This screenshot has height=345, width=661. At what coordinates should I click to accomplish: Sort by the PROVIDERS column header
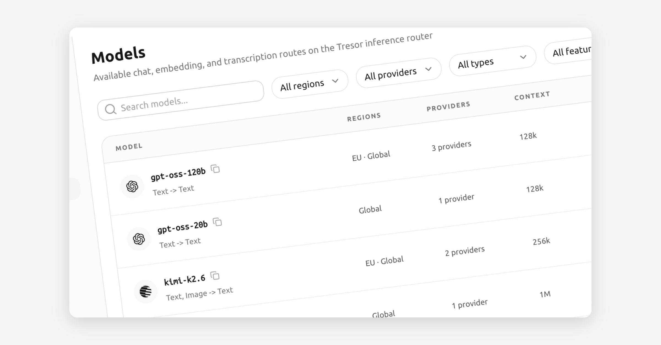pyautogui.click(x=448, y=106)
